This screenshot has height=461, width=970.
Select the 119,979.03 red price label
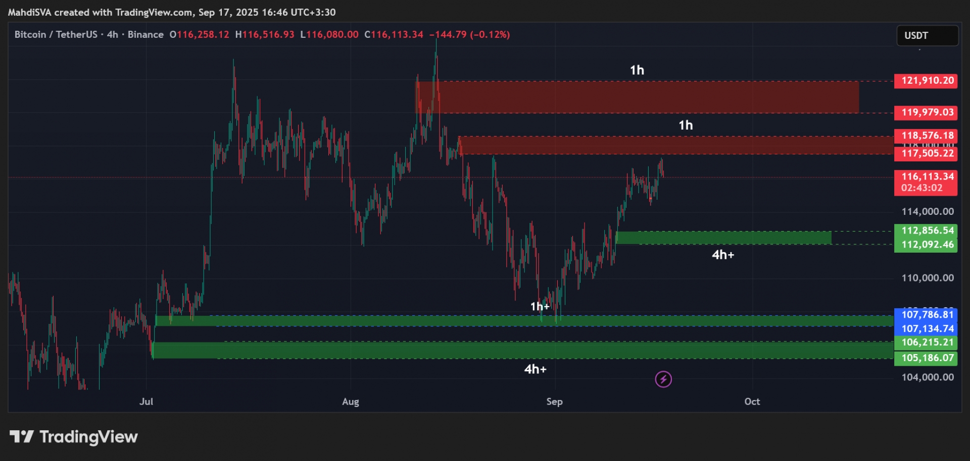pos(925,112)
